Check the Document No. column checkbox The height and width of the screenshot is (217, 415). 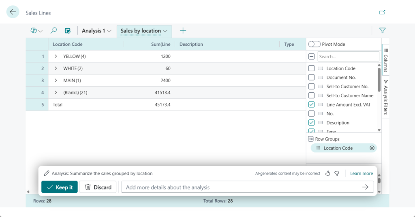[x=312, y=77]
